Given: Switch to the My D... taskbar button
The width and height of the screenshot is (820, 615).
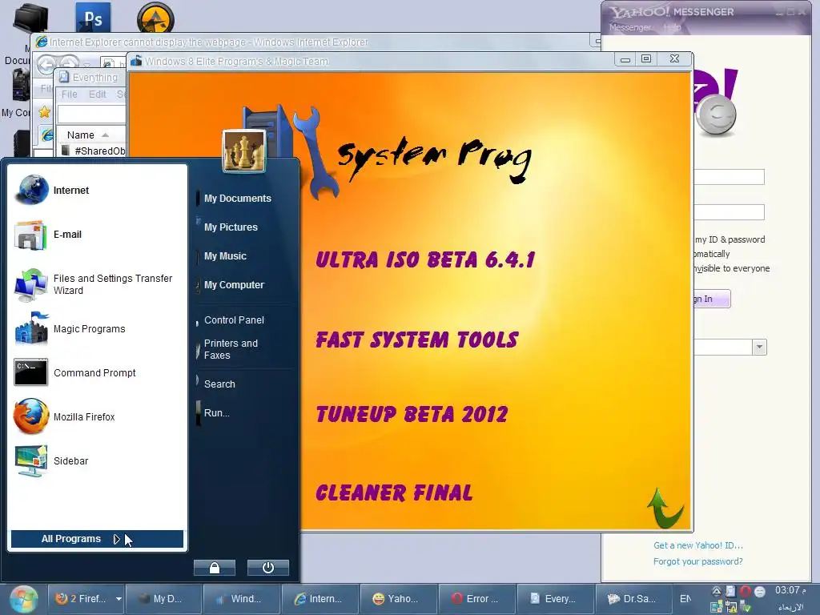Looking at the screenshot, I should [x=163, y=599].
